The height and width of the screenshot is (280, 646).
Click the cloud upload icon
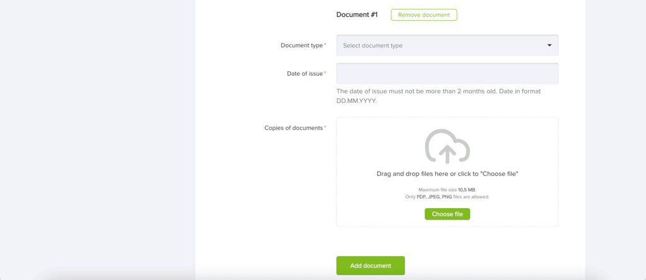click(447, 146)
